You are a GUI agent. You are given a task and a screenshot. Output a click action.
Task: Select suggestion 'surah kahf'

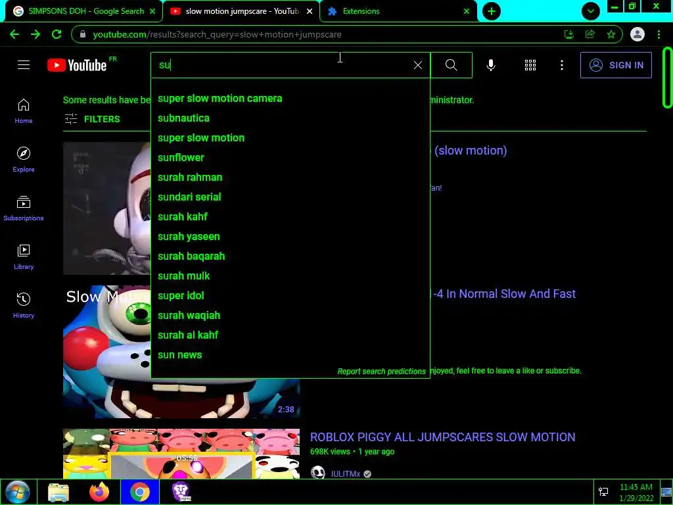(290, 217)
